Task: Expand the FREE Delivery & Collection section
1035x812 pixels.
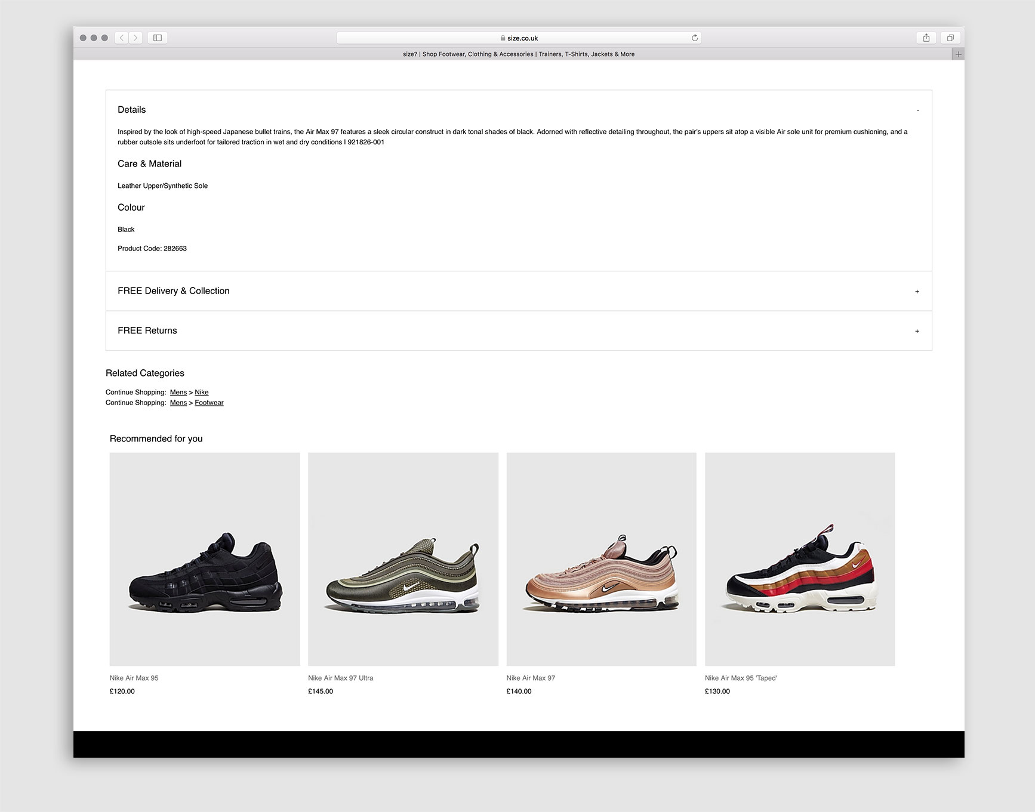Action: click(519, 291)
